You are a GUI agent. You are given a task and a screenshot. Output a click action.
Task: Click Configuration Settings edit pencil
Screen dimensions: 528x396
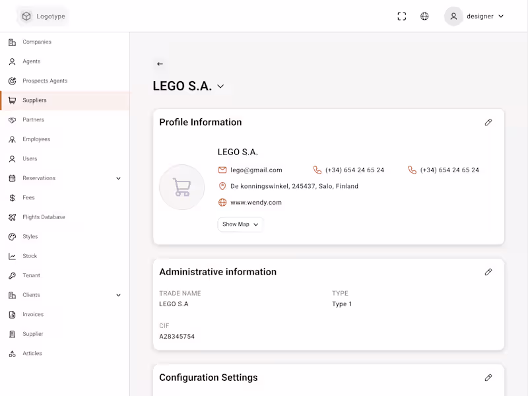488,378
